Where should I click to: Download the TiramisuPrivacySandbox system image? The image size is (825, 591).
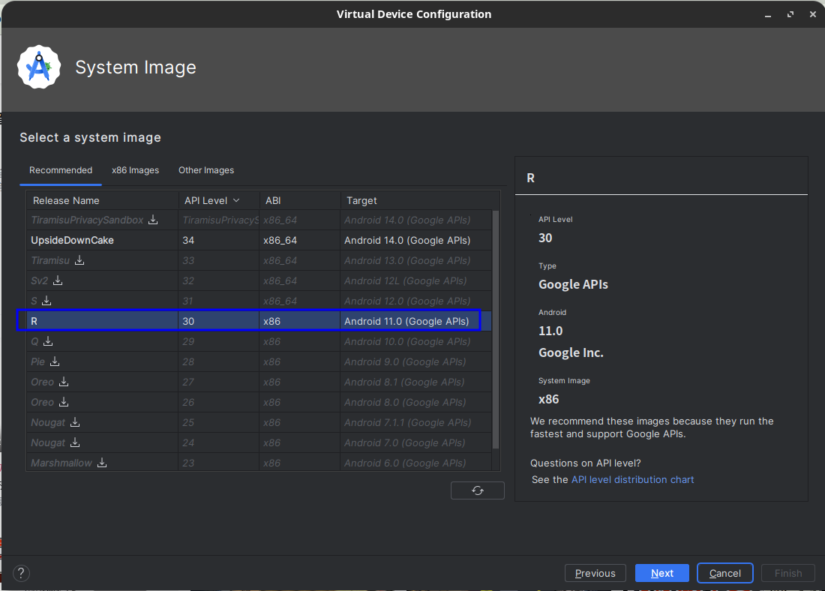click(153, 220)
